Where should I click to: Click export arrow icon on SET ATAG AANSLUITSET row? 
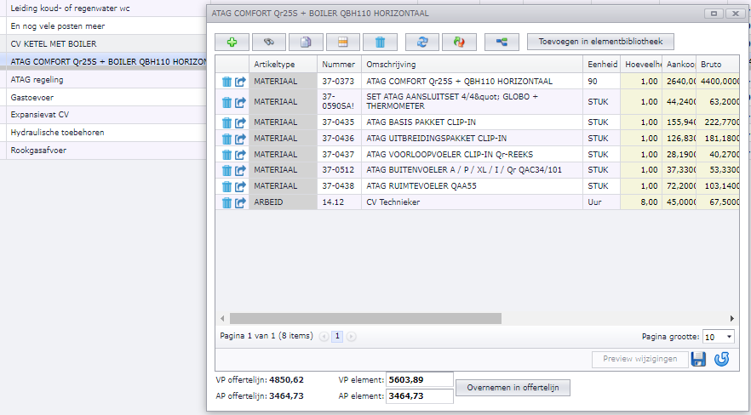(x=240, y=102)
